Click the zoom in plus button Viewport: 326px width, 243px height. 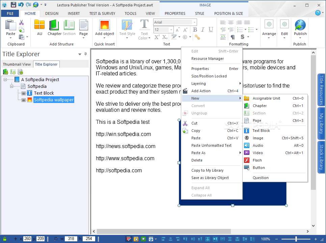click(316, 239)
